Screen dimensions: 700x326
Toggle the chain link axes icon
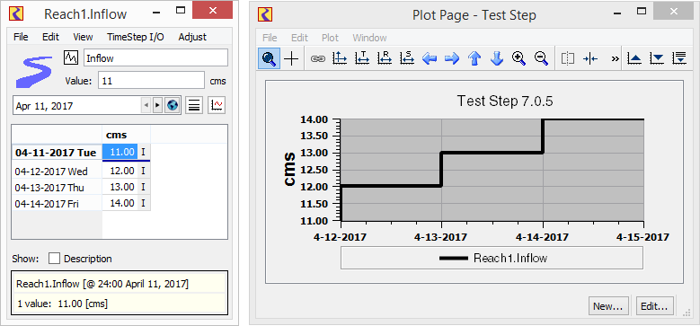[318, 58]
